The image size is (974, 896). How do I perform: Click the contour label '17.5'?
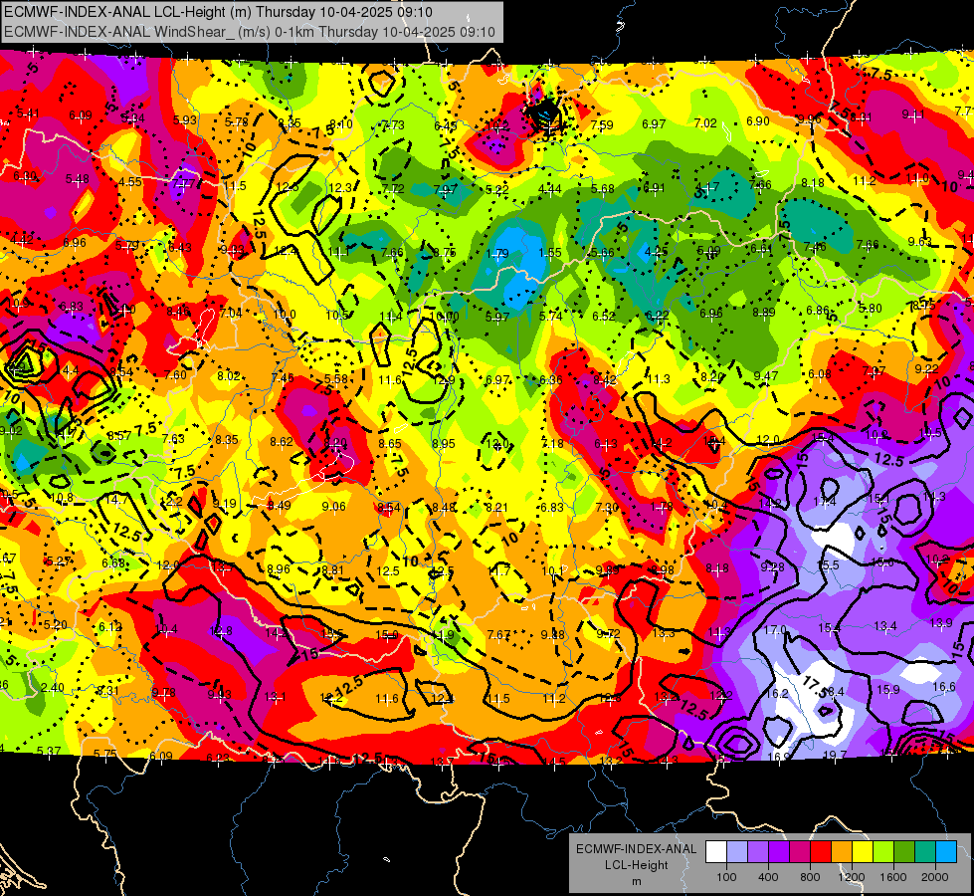(x=814, y=688)
